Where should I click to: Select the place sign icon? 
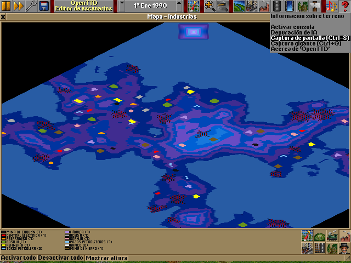[315, 6]
